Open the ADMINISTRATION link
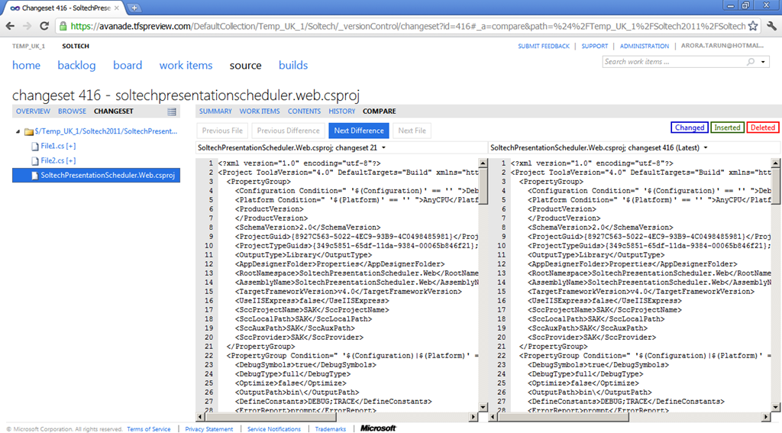Viewport: 782px width, 433px height. (645, 46)
